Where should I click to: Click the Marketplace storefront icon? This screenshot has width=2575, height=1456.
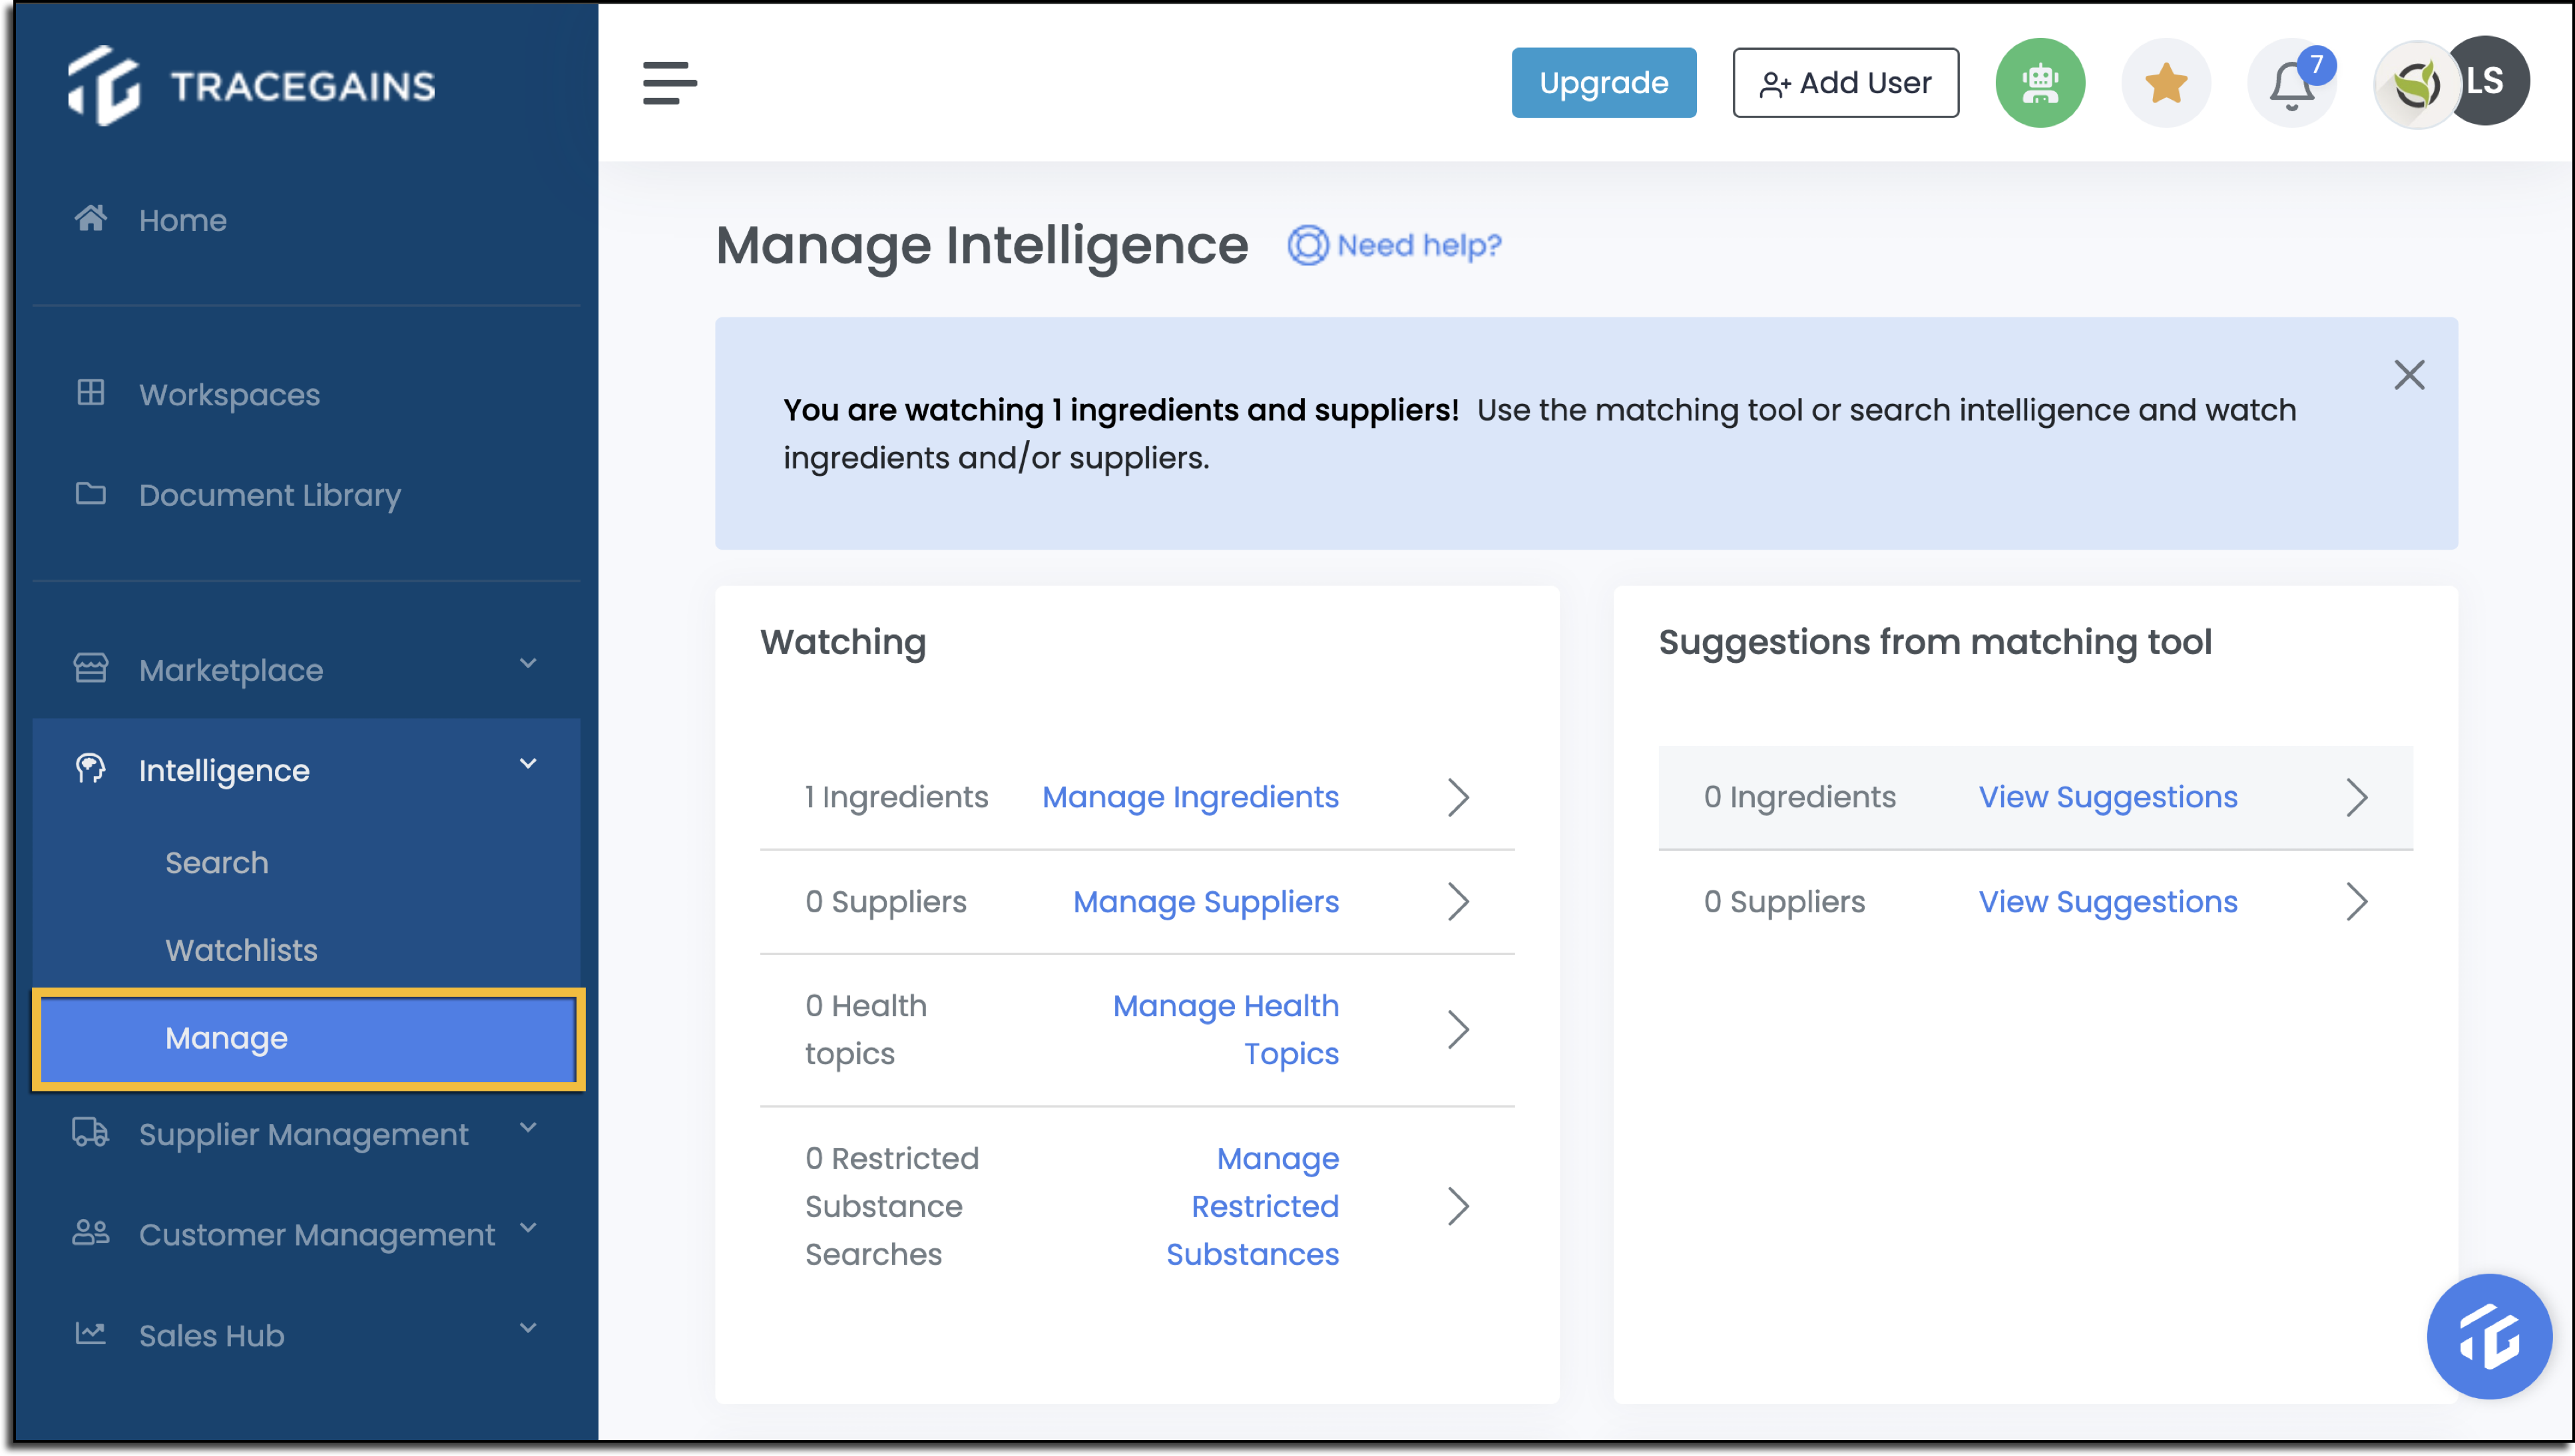(x=90, y=668)
